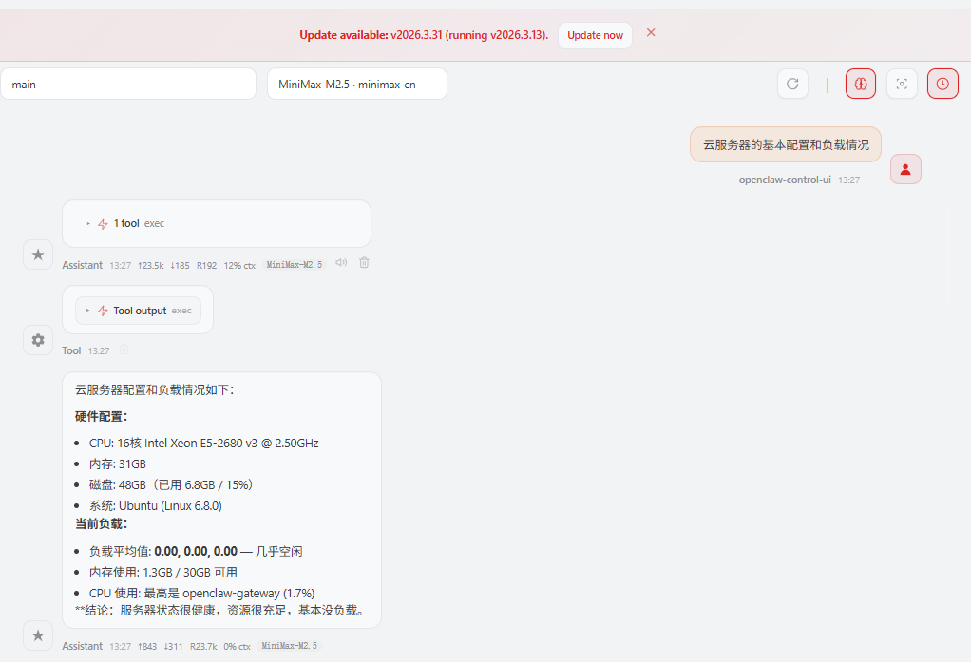Click the 12% ctx usage indicator
This screenshot has width=971, height=662.
point(239,265)
